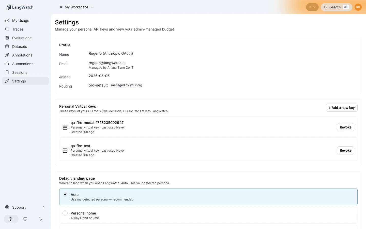Click the key icon for qa-fire-modal-1778235092947
Screen dimensions: 366x229
tap(65, 127)
